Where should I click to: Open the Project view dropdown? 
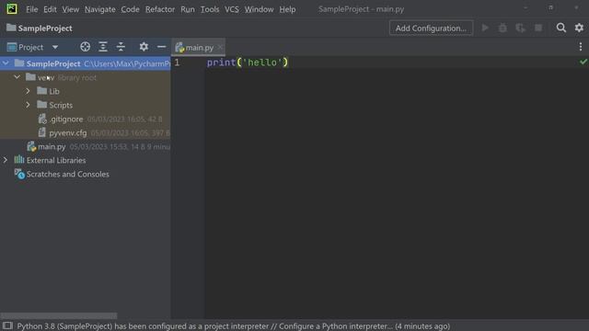pyautogui.click(x=33, y=47)
